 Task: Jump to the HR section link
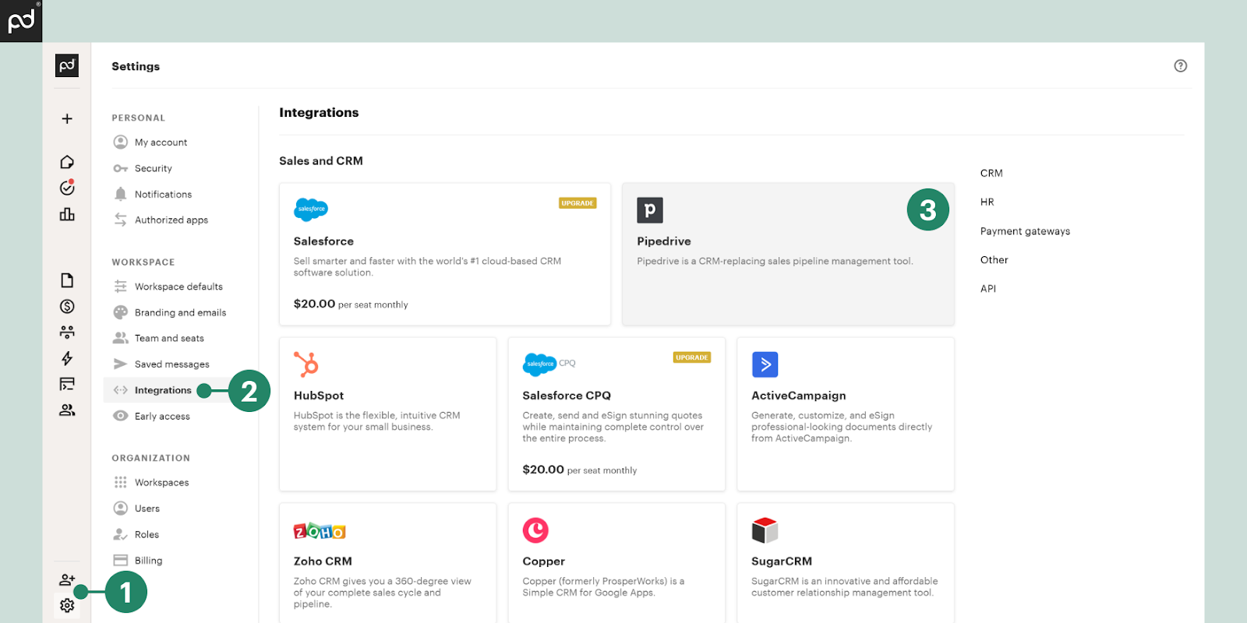pos(987,202)
